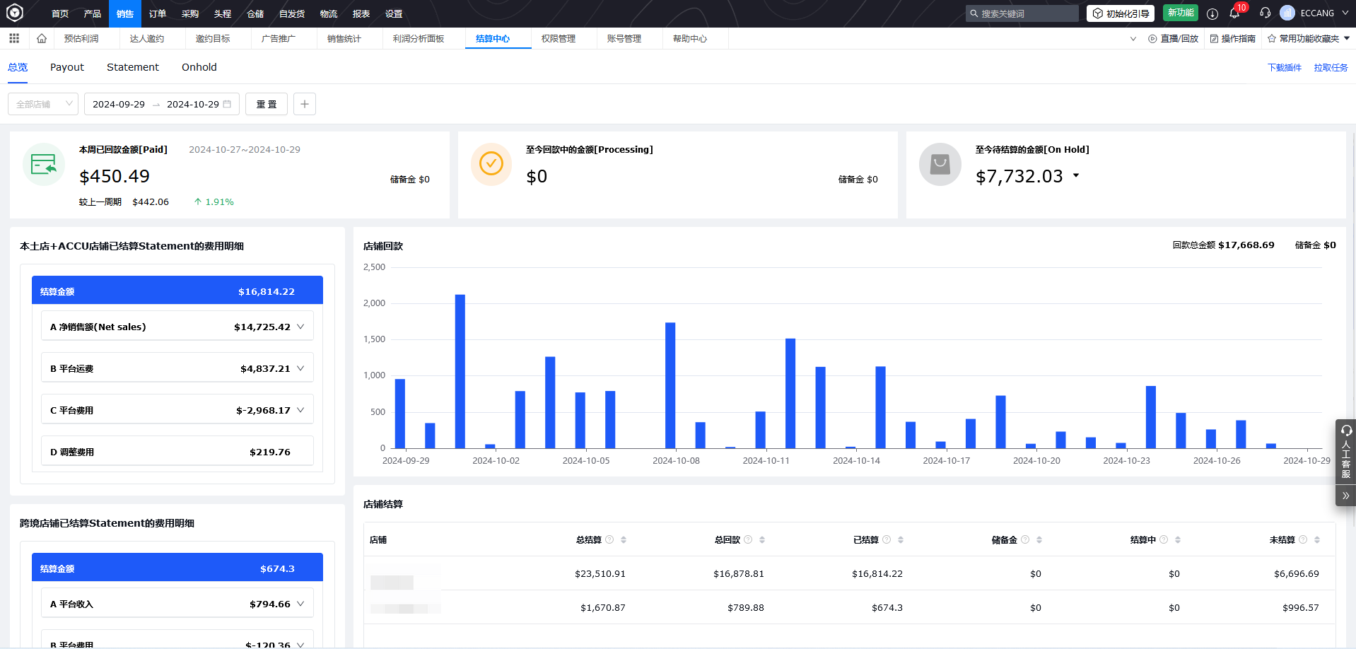Image resolution: width=1356 pixels, height=649 pixels.
Task: Click the search keyword input field
Action: point(1027,13)
